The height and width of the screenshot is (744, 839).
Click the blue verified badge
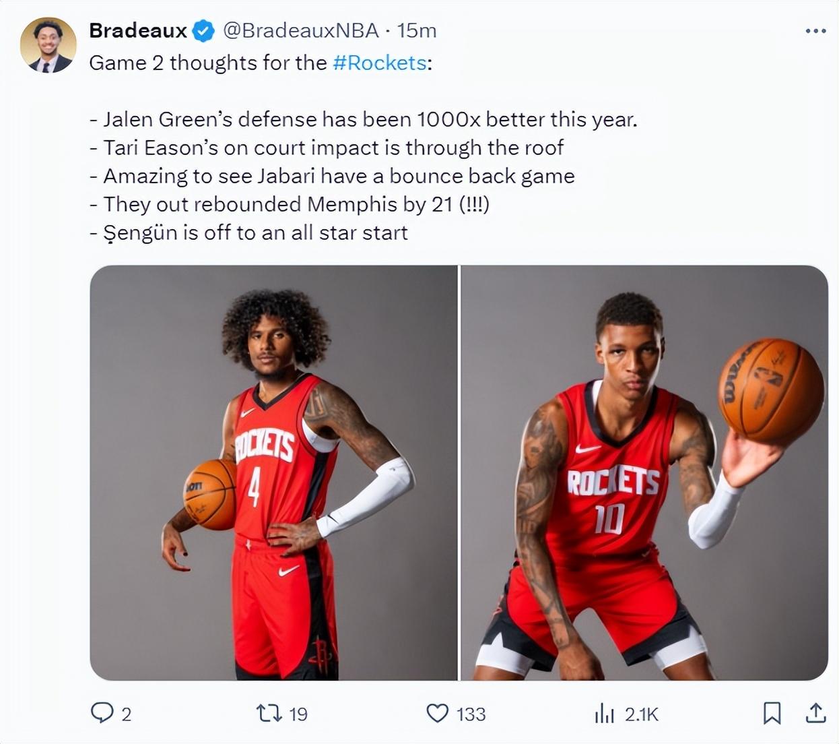click(x=203, y=31)
